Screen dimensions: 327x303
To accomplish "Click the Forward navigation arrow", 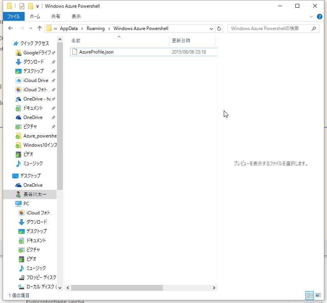I will [x=22, y=28].
